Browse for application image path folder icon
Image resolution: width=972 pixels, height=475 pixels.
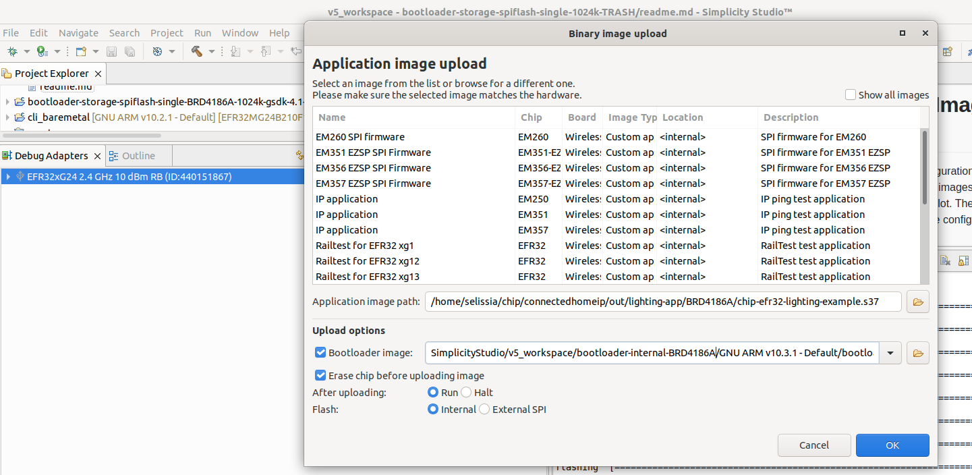[x=917, y=302]
